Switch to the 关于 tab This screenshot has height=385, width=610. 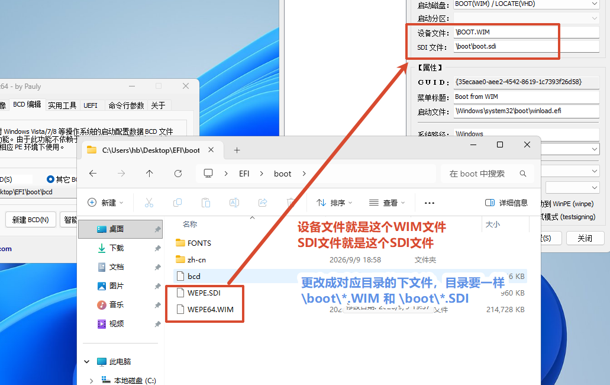pyautogui.click(x=159, y=105)
